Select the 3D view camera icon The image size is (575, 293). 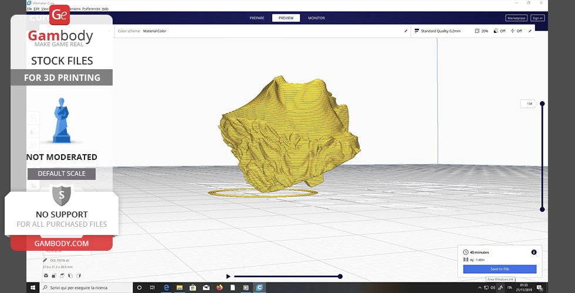[x=46, y=276]
